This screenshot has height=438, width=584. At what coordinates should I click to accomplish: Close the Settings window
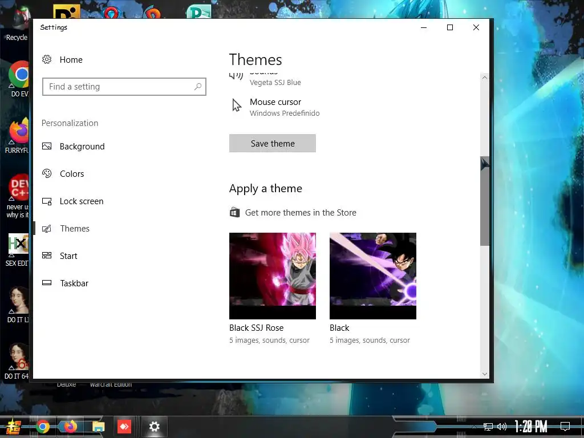click(x=476, y=27)
